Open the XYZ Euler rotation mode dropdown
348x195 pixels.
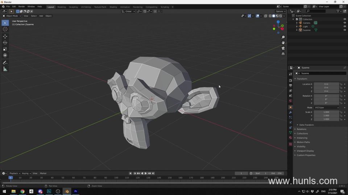[327, 108]
